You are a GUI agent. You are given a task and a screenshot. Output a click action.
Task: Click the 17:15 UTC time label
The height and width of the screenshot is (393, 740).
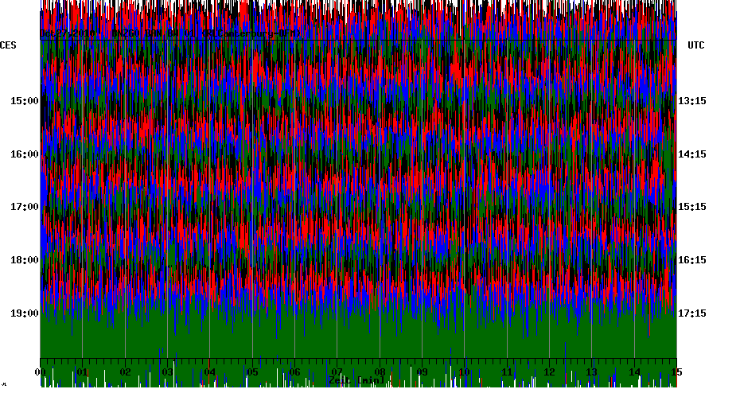(x=692, y=313)
